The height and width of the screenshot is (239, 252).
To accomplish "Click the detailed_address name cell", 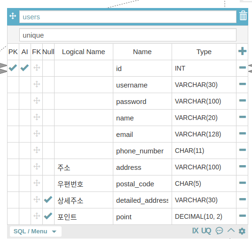I will [x=142, y=200].
